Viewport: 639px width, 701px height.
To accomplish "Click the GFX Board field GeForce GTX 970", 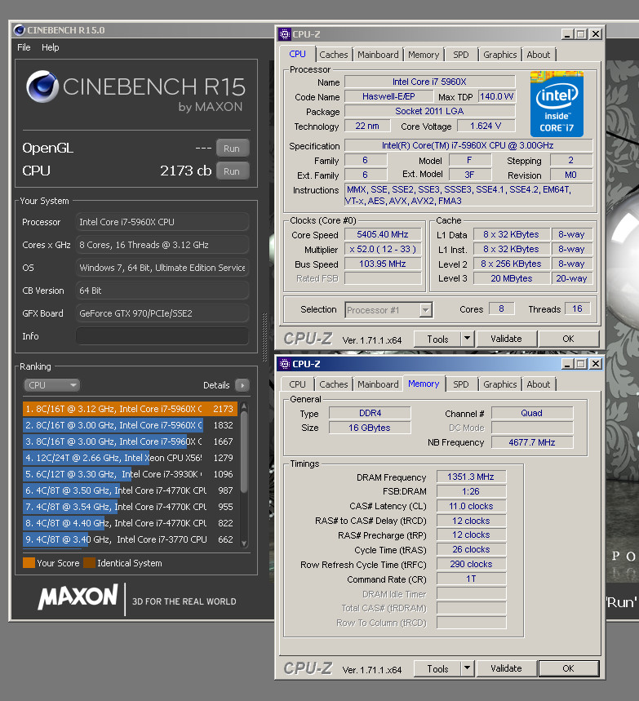I will click(162, 313).
